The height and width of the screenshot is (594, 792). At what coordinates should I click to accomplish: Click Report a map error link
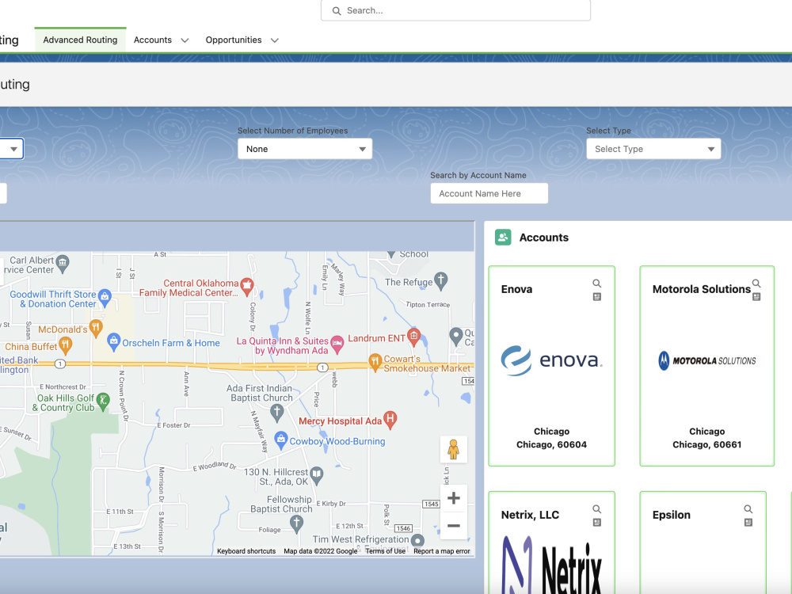click(441, 551)
